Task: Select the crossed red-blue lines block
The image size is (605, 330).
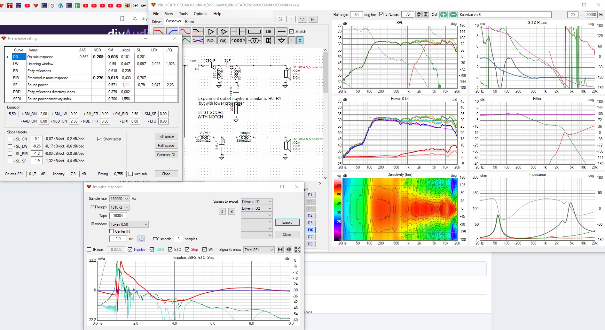Action: point(198,41)
